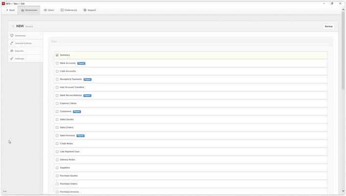
Task: Enable the Bank Accounts checkbox
Action: [57, 63]
